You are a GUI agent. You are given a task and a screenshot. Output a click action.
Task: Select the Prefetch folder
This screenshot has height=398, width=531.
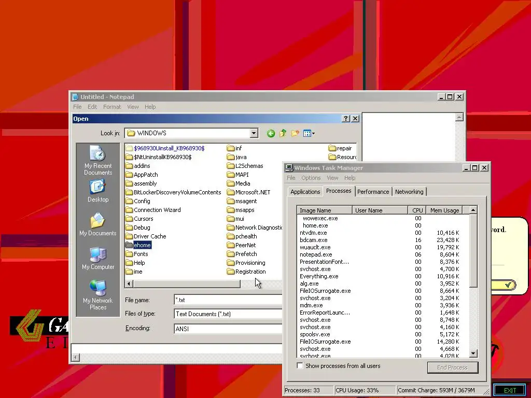coord(242,254)
